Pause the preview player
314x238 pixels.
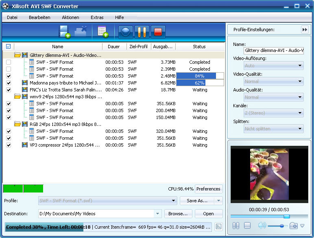(x=235, y=226)
